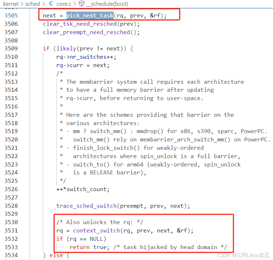273x260 pixels.
Task: Click line number 3512 comment start '/*'
Action: [60, 73]
